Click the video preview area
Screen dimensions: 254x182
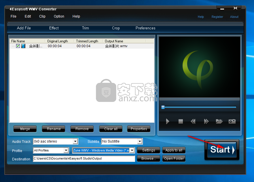[x=199, y=67]
